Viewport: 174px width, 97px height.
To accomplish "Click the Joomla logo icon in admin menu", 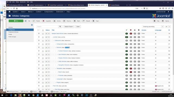I will (x=10, y=12).
